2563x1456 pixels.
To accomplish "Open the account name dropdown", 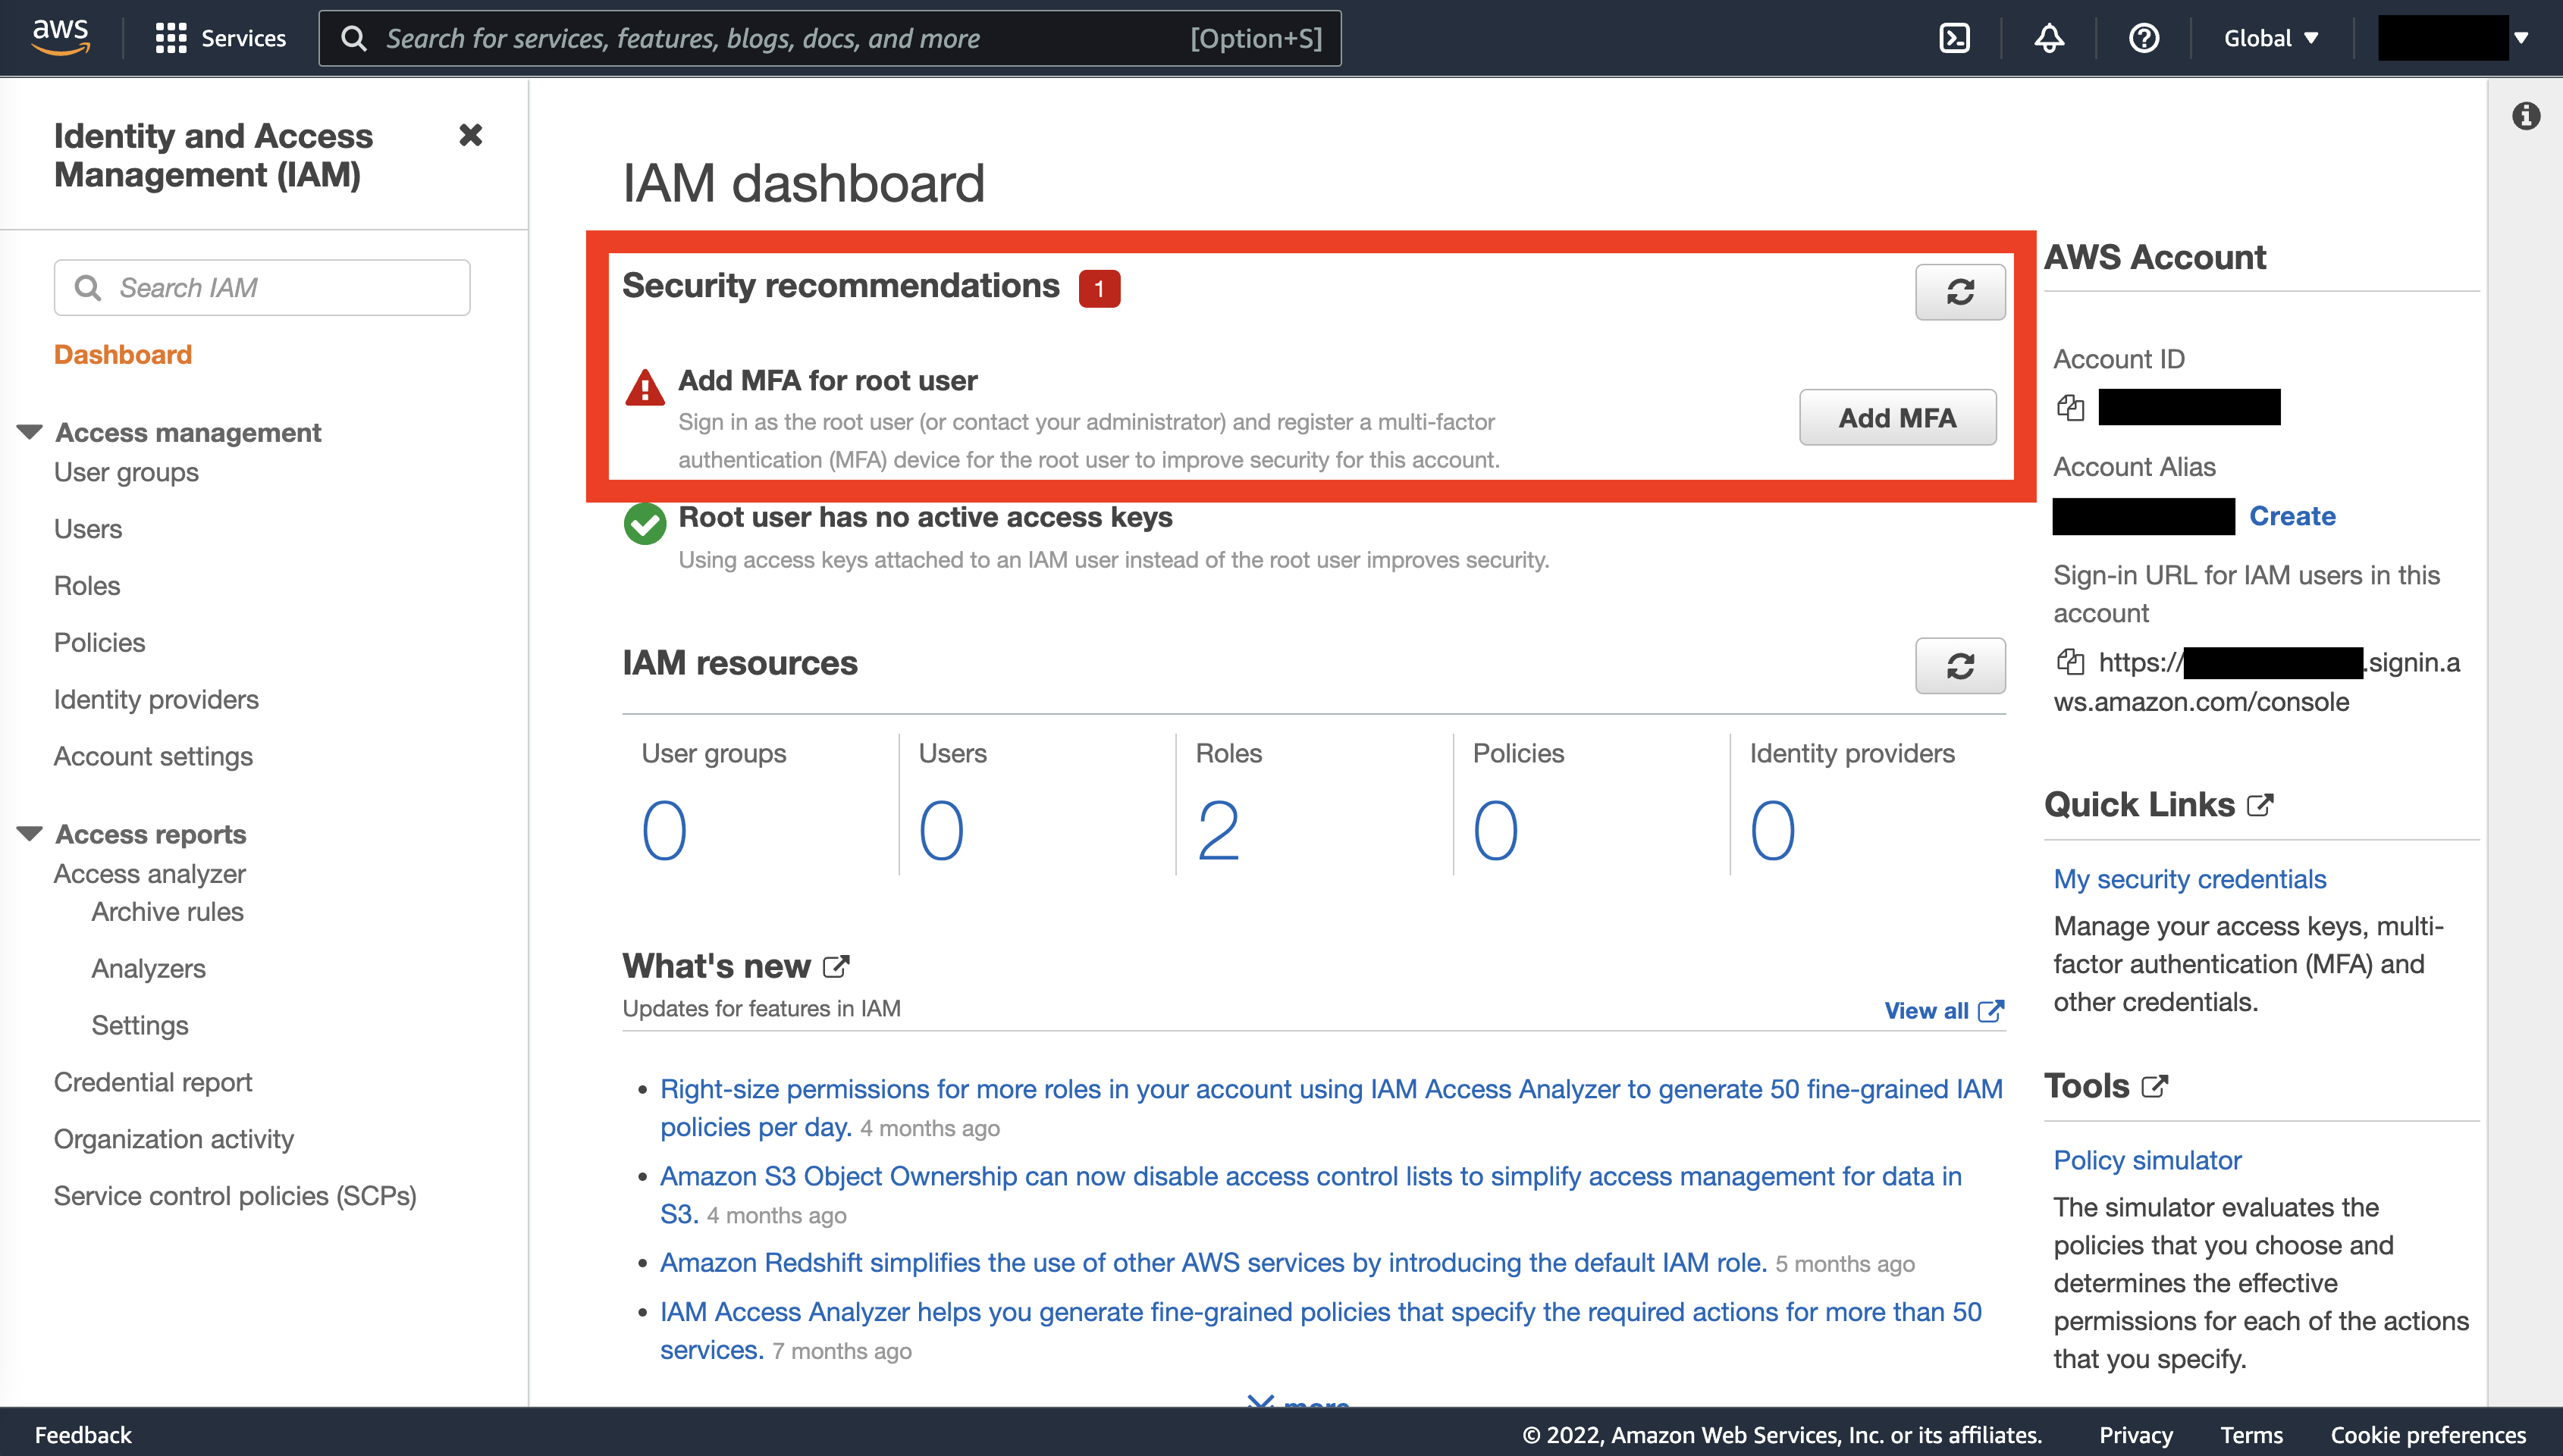I will click(x=2454, y=38).
